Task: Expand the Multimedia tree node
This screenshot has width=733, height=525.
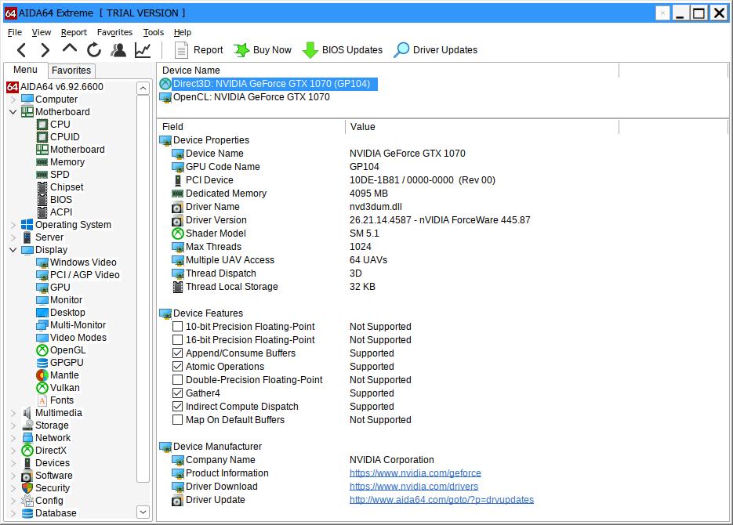Action: pyautogui.click(x=13, y=413)
